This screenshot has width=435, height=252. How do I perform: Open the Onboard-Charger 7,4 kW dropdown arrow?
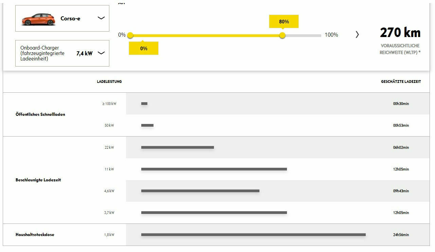[101, 53]
